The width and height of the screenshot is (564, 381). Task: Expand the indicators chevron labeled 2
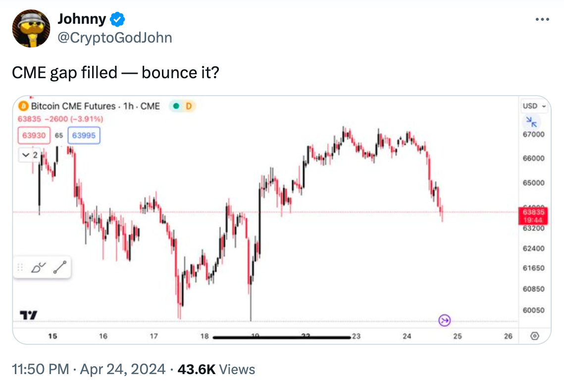tap(30, 155)
